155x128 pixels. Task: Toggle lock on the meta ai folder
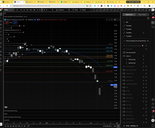(x=144, y=56)
